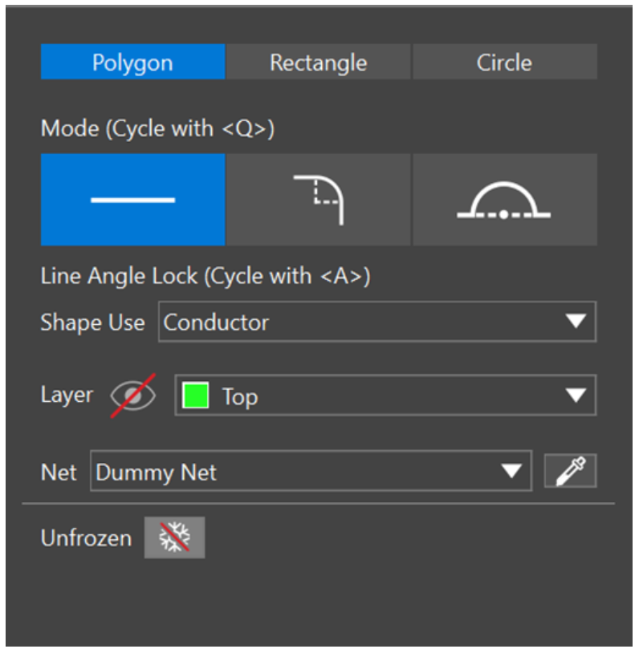This screenshot has height=653, width=639.
Task: Click the Layer dropdown arrow
Action: (576, 396)
